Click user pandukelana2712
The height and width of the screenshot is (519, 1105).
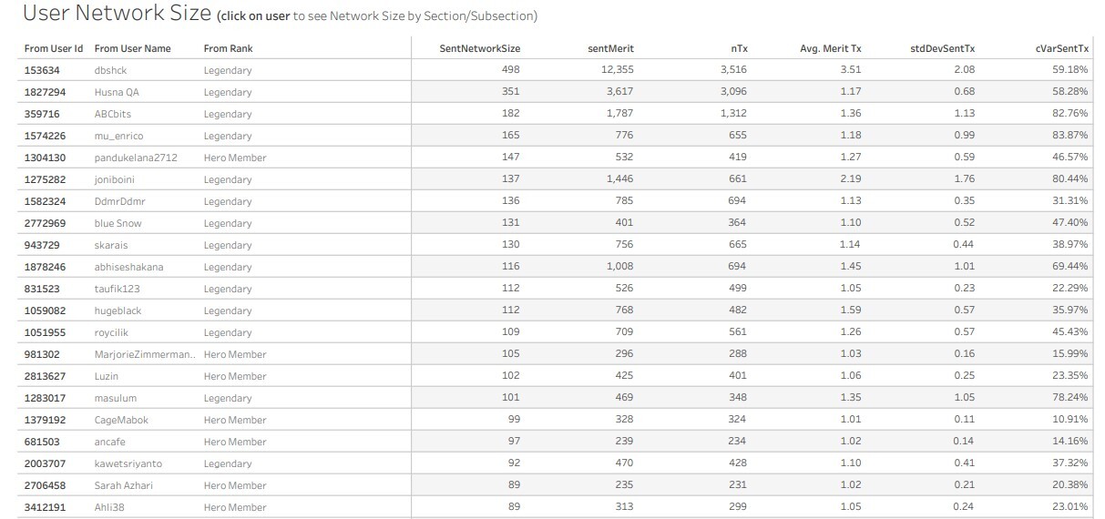coord(136,158)
